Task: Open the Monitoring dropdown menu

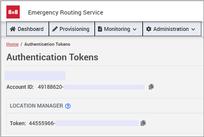Action: pos(119,29)
